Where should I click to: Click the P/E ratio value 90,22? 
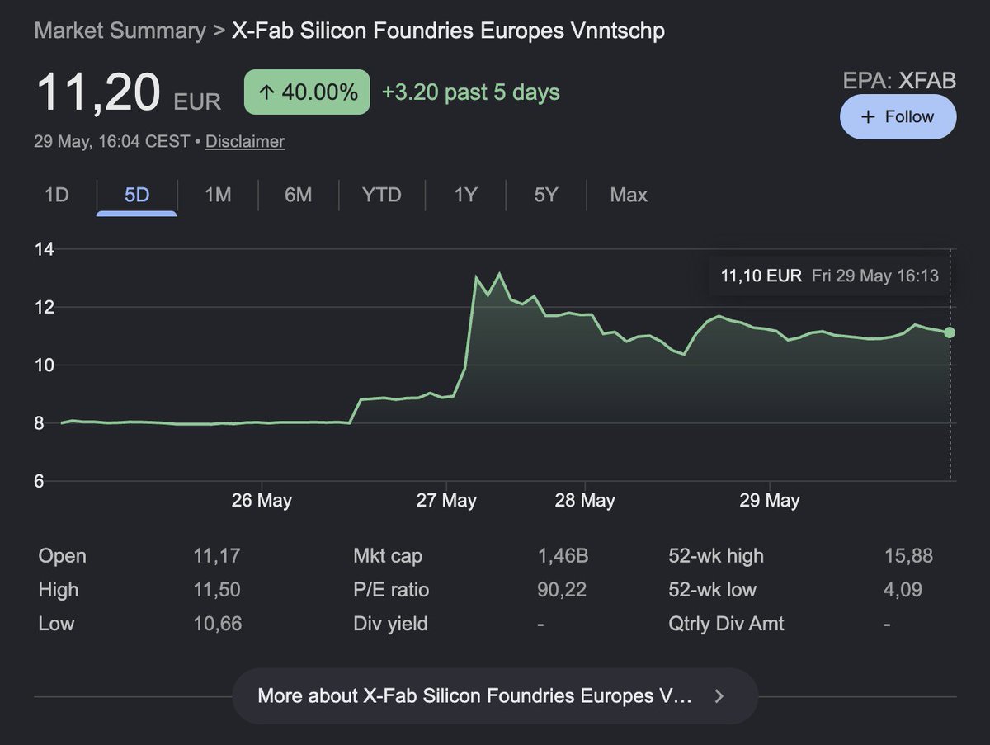click(562, 590)
